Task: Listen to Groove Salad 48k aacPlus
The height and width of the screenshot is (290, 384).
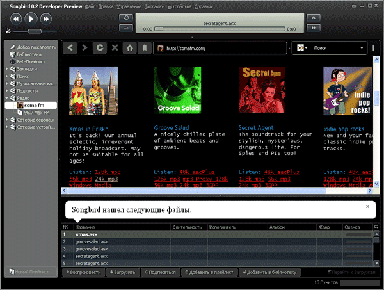Action: pyautogui.click(x=197, y=172)
